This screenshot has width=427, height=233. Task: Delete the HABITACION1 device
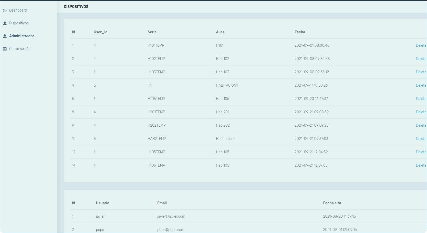pyautogui.click(x=421, y=85)
